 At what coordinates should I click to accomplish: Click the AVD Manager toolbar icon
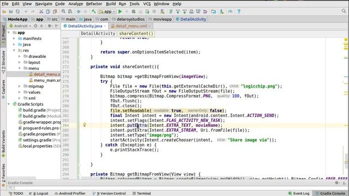click(163, 11)
